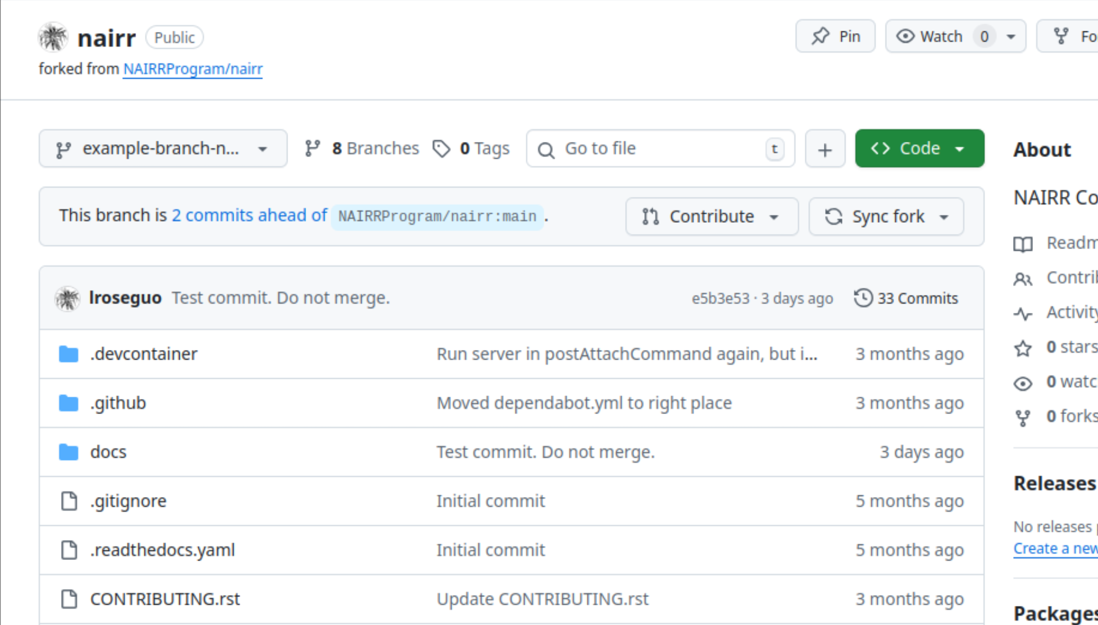Click the Activity pulse icon in About
Screen dimensions: 1098x625
click(x=1023, y=314)
